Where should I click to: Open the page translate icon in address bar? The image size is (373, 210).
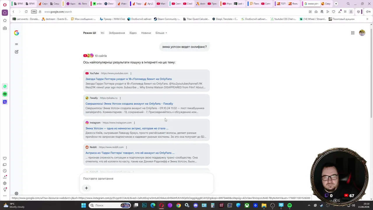(322, 12)
